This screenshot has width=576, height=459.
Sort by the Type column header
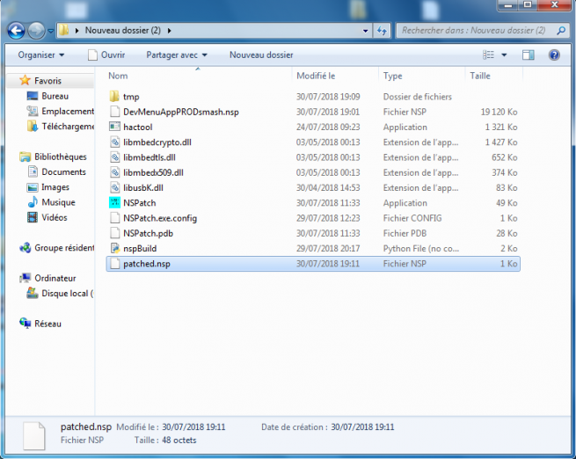pos(393,76)
